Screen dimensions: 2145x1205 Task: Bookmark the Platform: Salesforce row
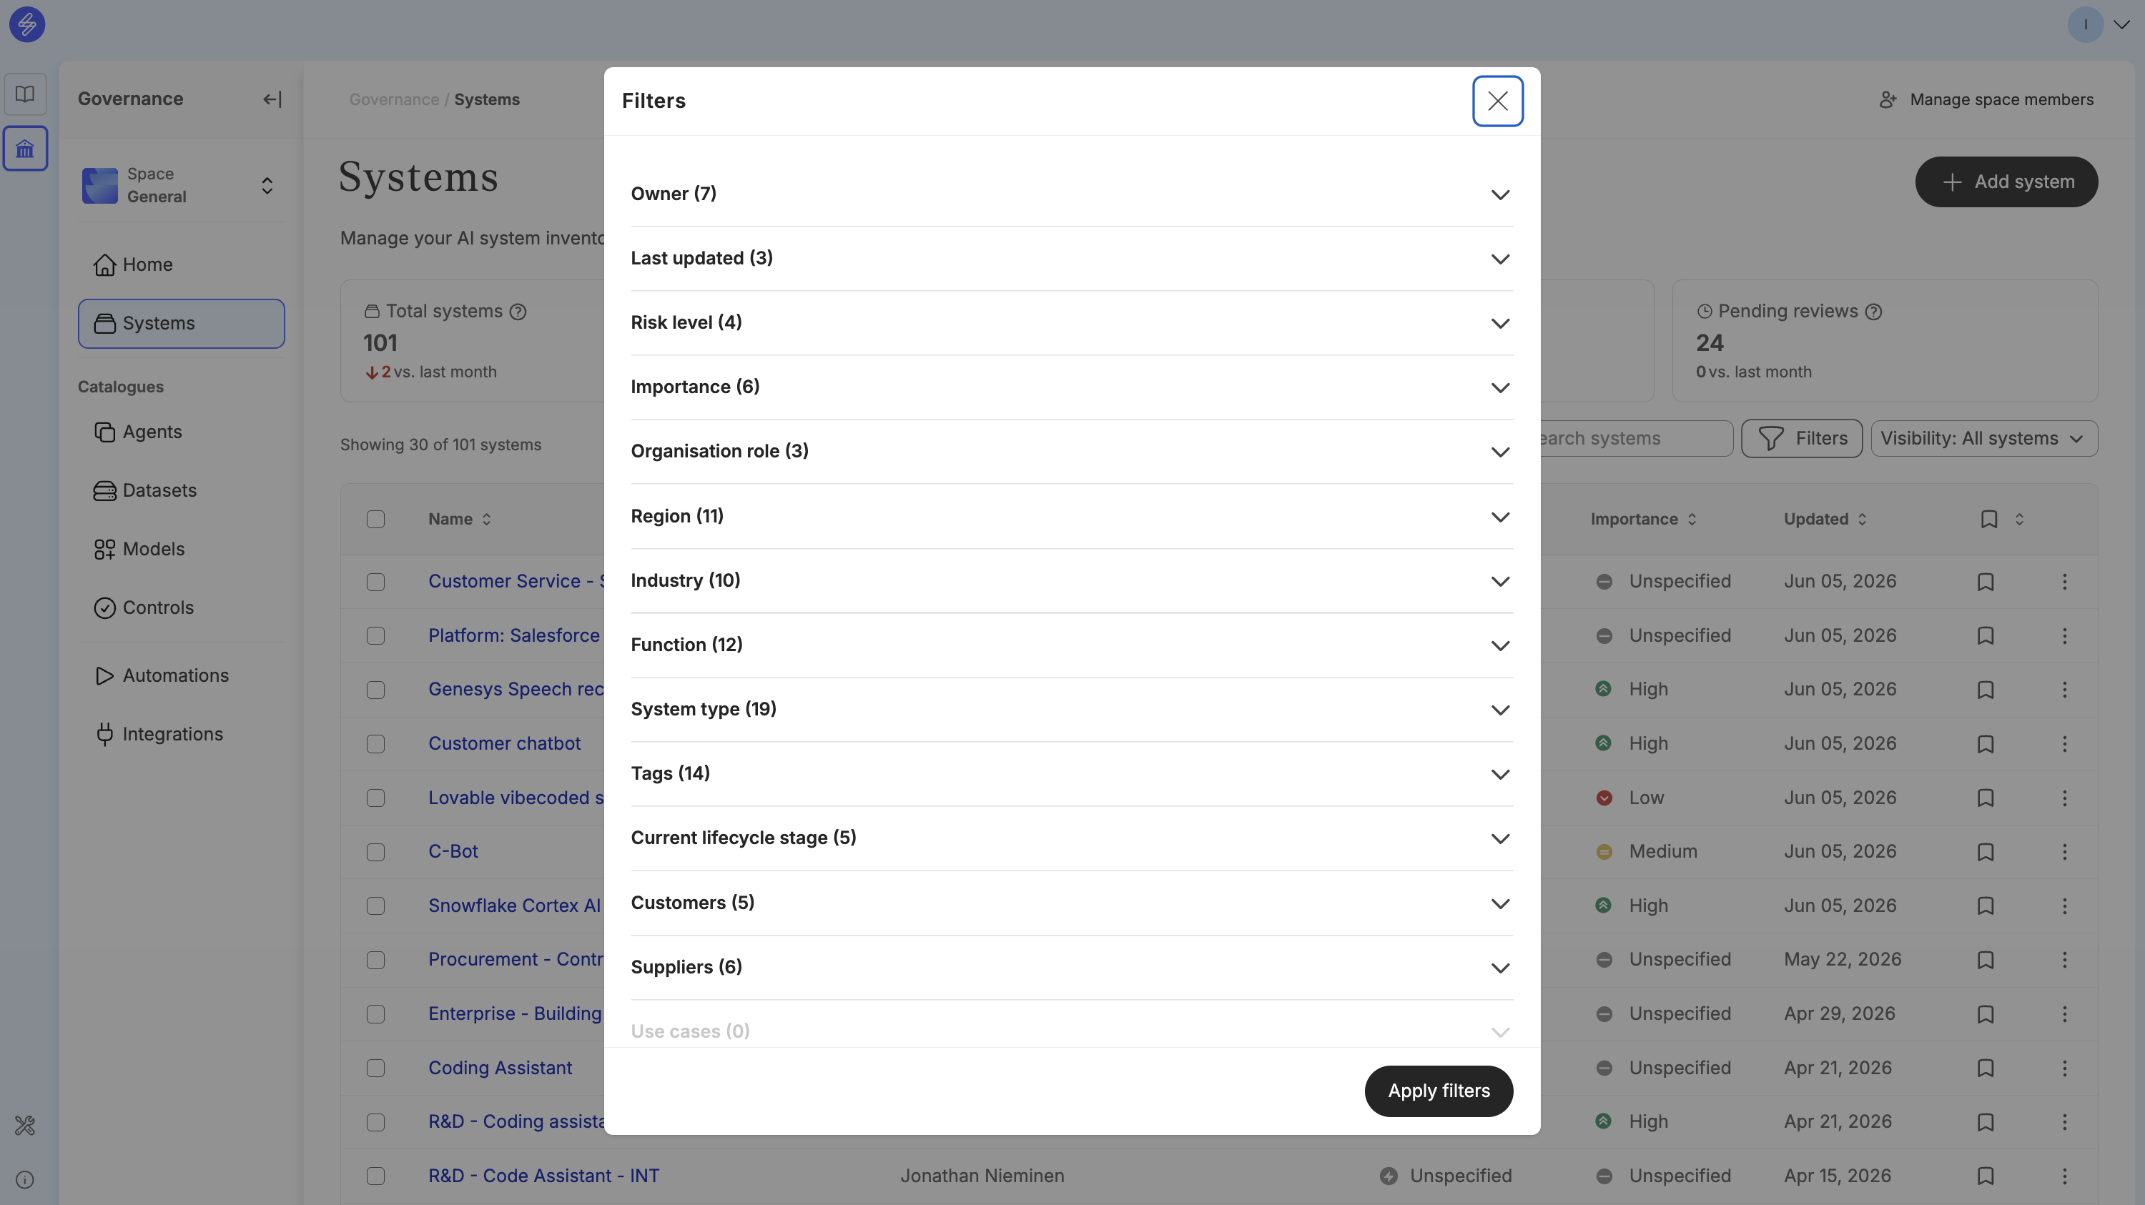tap(1986, 636)
